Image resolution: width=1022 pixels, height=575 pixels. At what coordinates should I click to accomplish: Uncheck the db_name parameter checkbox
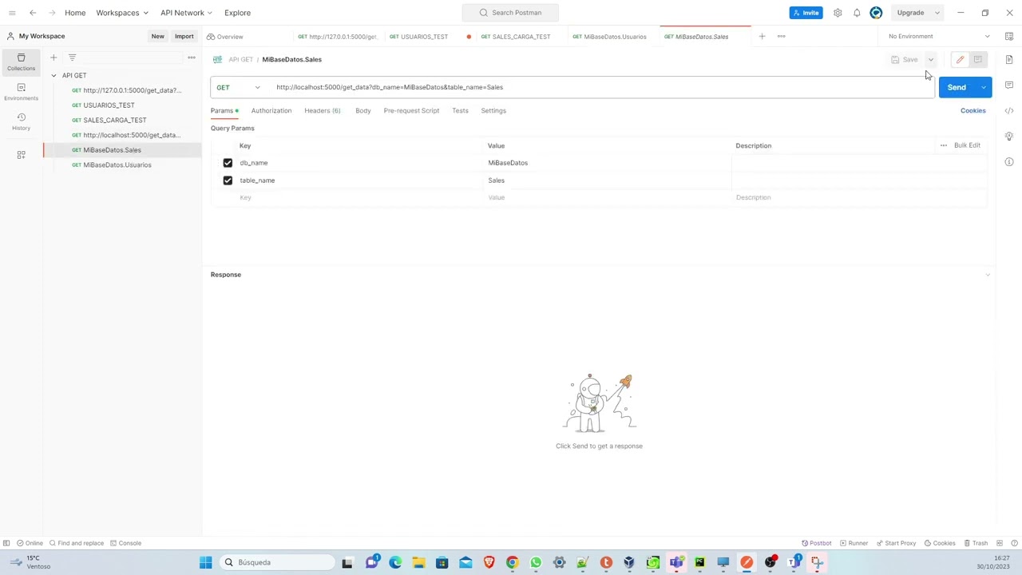click(x=228, y=163)
